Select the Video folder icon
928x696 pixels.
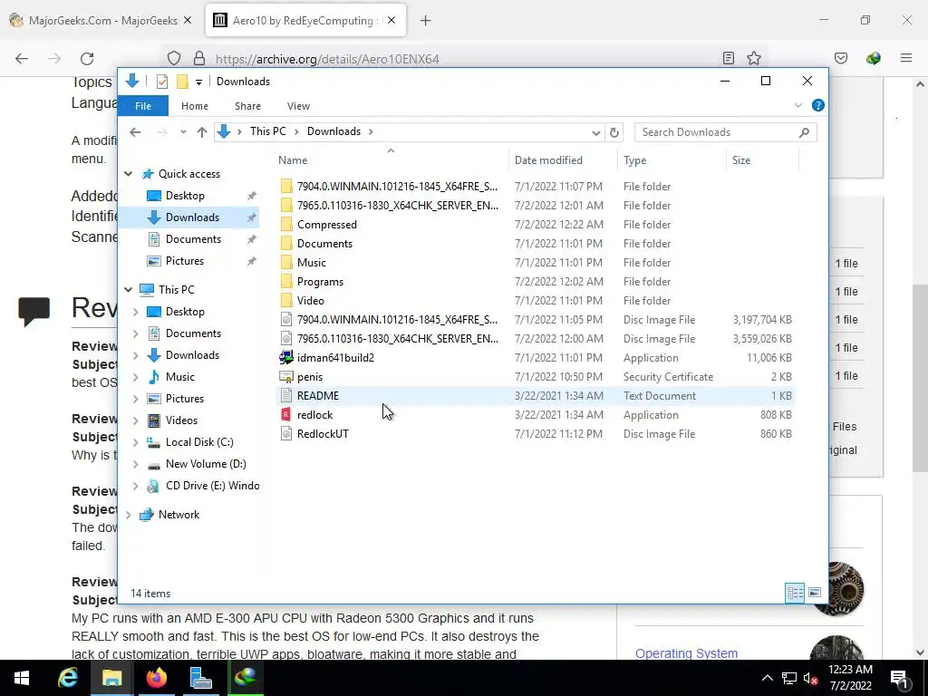click(286, 301)
